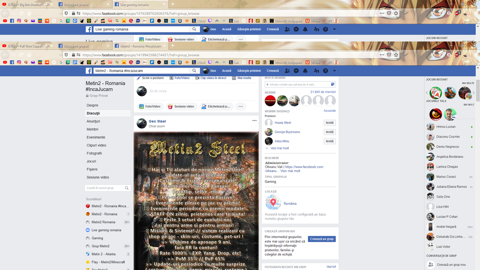Expand MAI MULTE under Jocuri Instant, Metin2 window

[x=468, y=83]
